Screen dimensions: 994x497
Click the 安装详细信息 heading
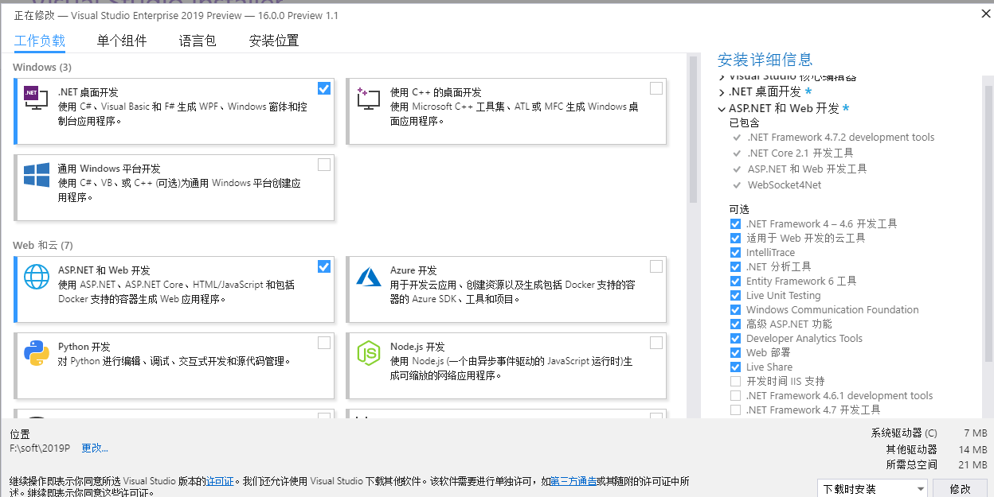pyautogui.click(x=765, y=60)
